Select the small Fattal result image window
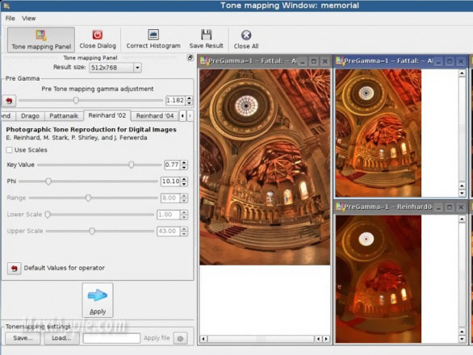The width and height of the screenshot is (473, 355). [x=379, y=133]
